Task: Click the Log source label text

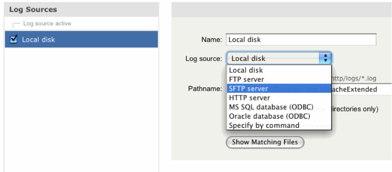Action: (204, 59)
